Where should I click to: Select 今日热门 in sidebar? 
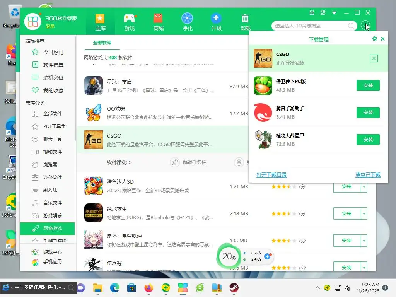click(48, 52)
